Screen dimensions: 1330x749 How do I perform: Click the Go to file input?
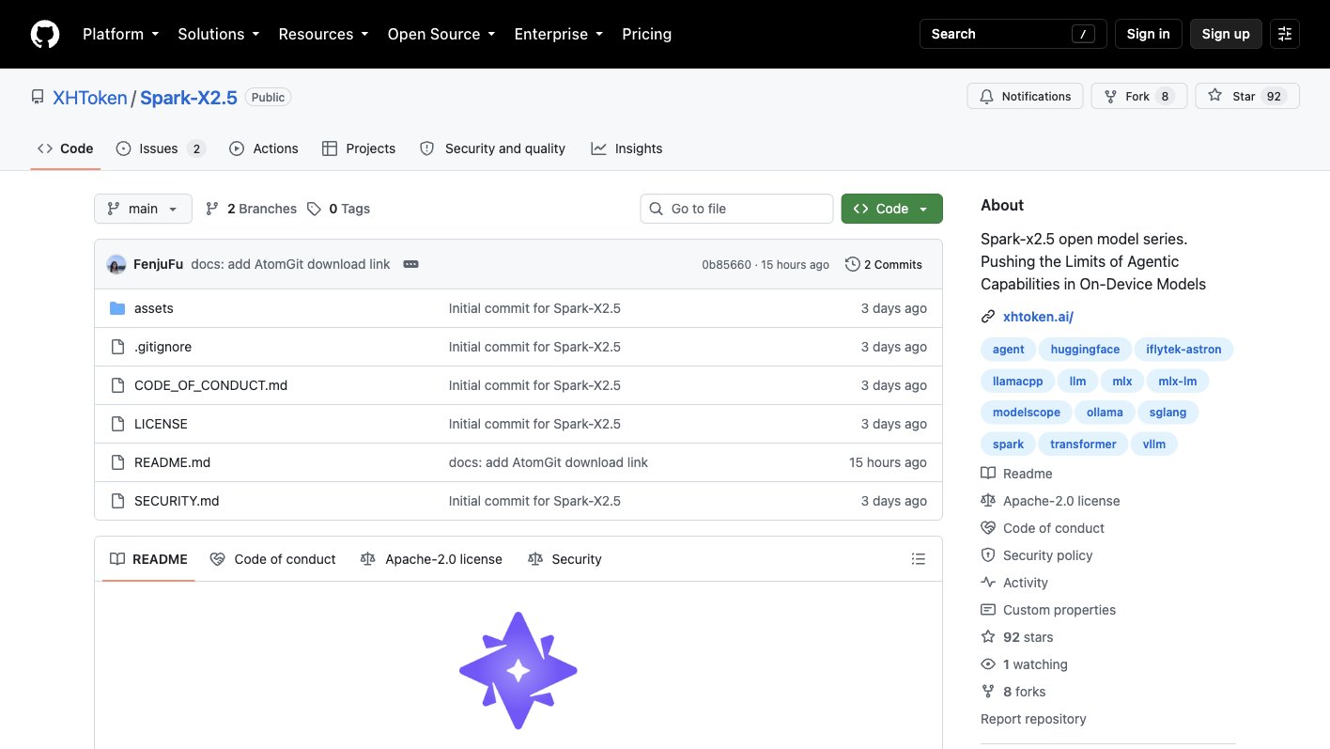tap(736, 209)
